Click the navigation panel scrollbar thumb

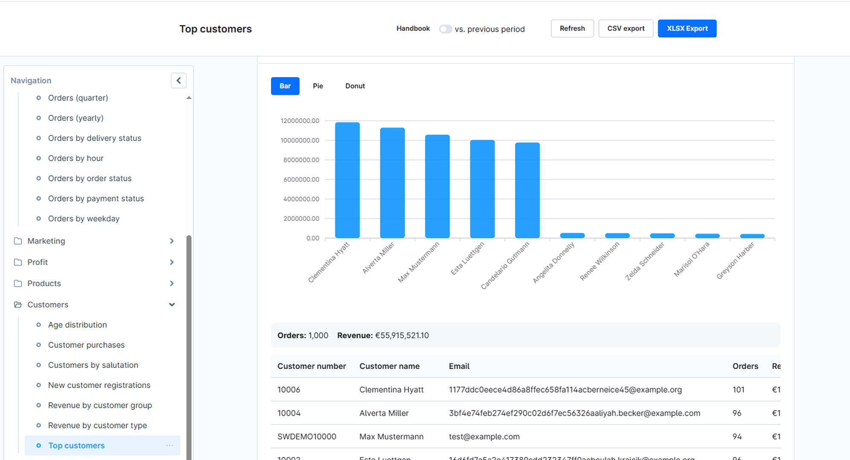coord(189,347)
